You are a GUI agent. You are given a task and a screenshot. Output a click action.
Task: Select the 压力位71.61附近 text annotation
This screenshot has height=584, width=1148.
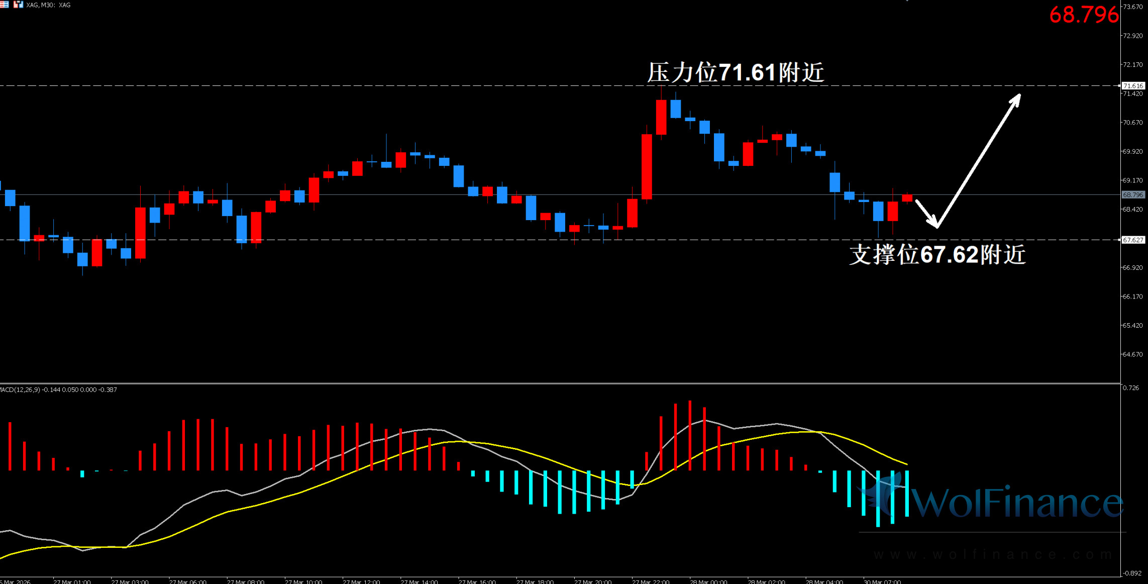[736, 72]
